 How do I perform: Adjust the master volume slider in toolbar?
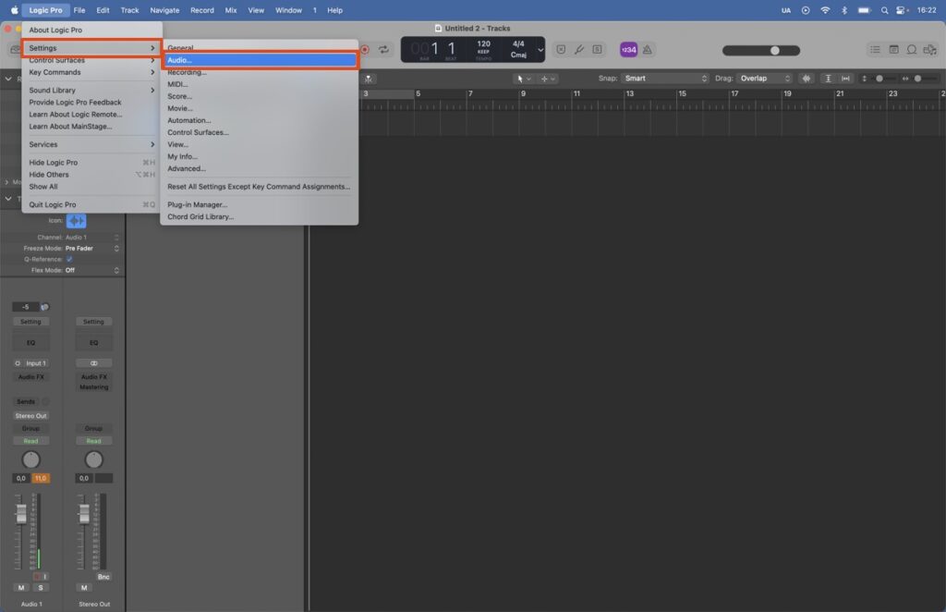(774, 50)
